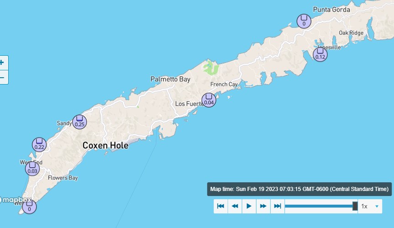Open the 0 gauge marker near Punta Gorda
Screen dimensions: 394x228
click(304, 21)
